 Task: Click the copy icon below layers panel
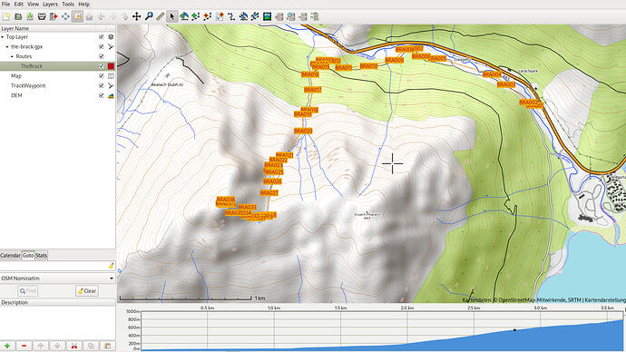[91, 346]
